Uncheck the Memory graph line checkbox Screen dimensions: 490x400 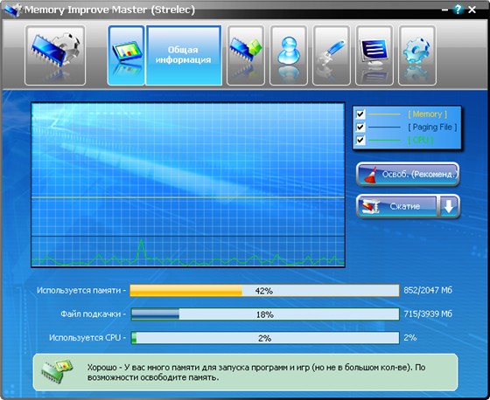click(x=360, y=114)
